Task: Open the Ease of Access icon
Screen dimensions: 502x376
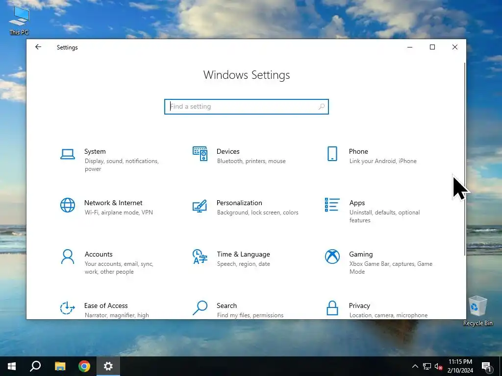Action: pyautogui.click(x=68, y=308)
